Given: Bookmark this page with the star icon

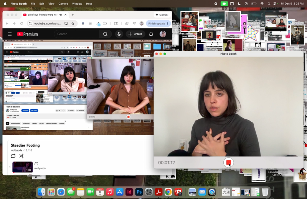Looking at the screenshot, I should [x=73, y=23].
